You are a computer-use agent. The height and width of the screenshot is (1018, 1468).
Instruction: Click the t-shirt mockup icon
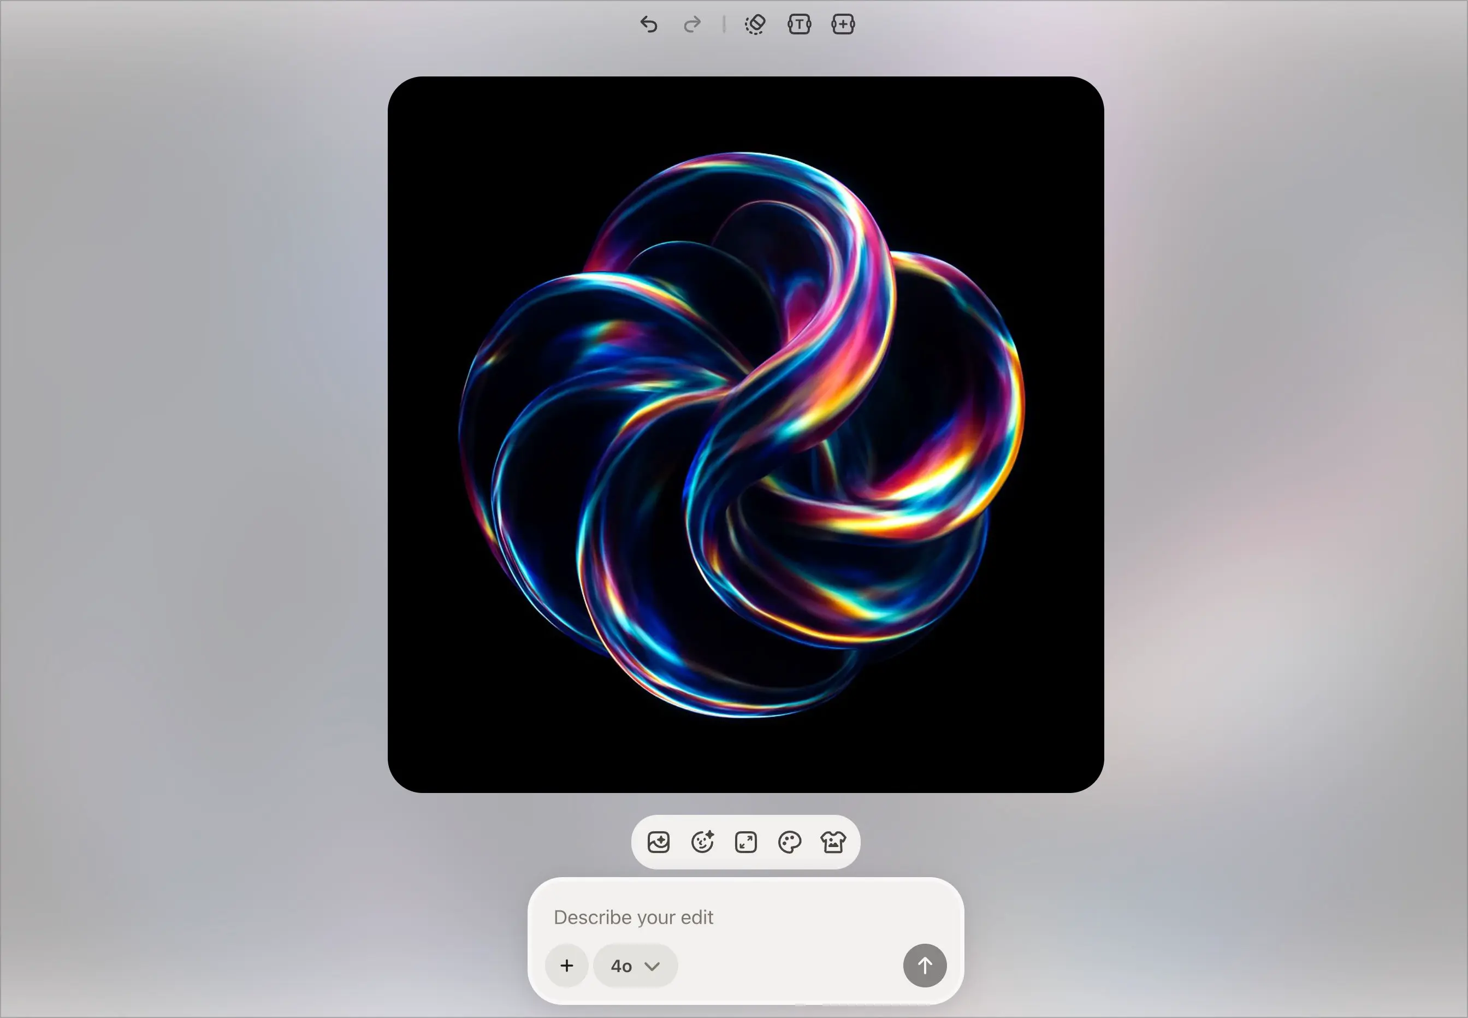click(x=833, y=842)
